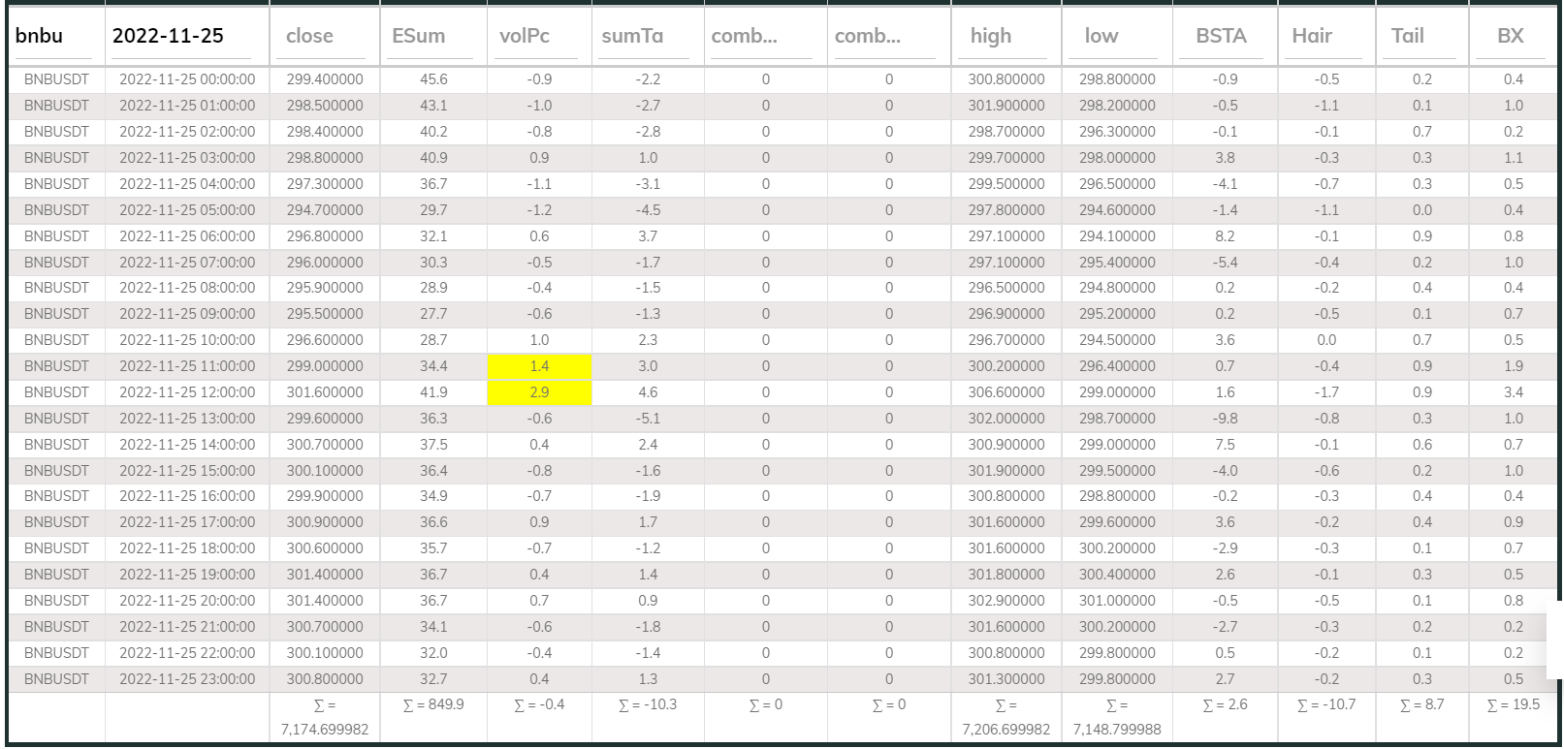This screenshot has width=1564, height=749.
Task: Select the BX column filter field
Action: (x=1513, y=37)
